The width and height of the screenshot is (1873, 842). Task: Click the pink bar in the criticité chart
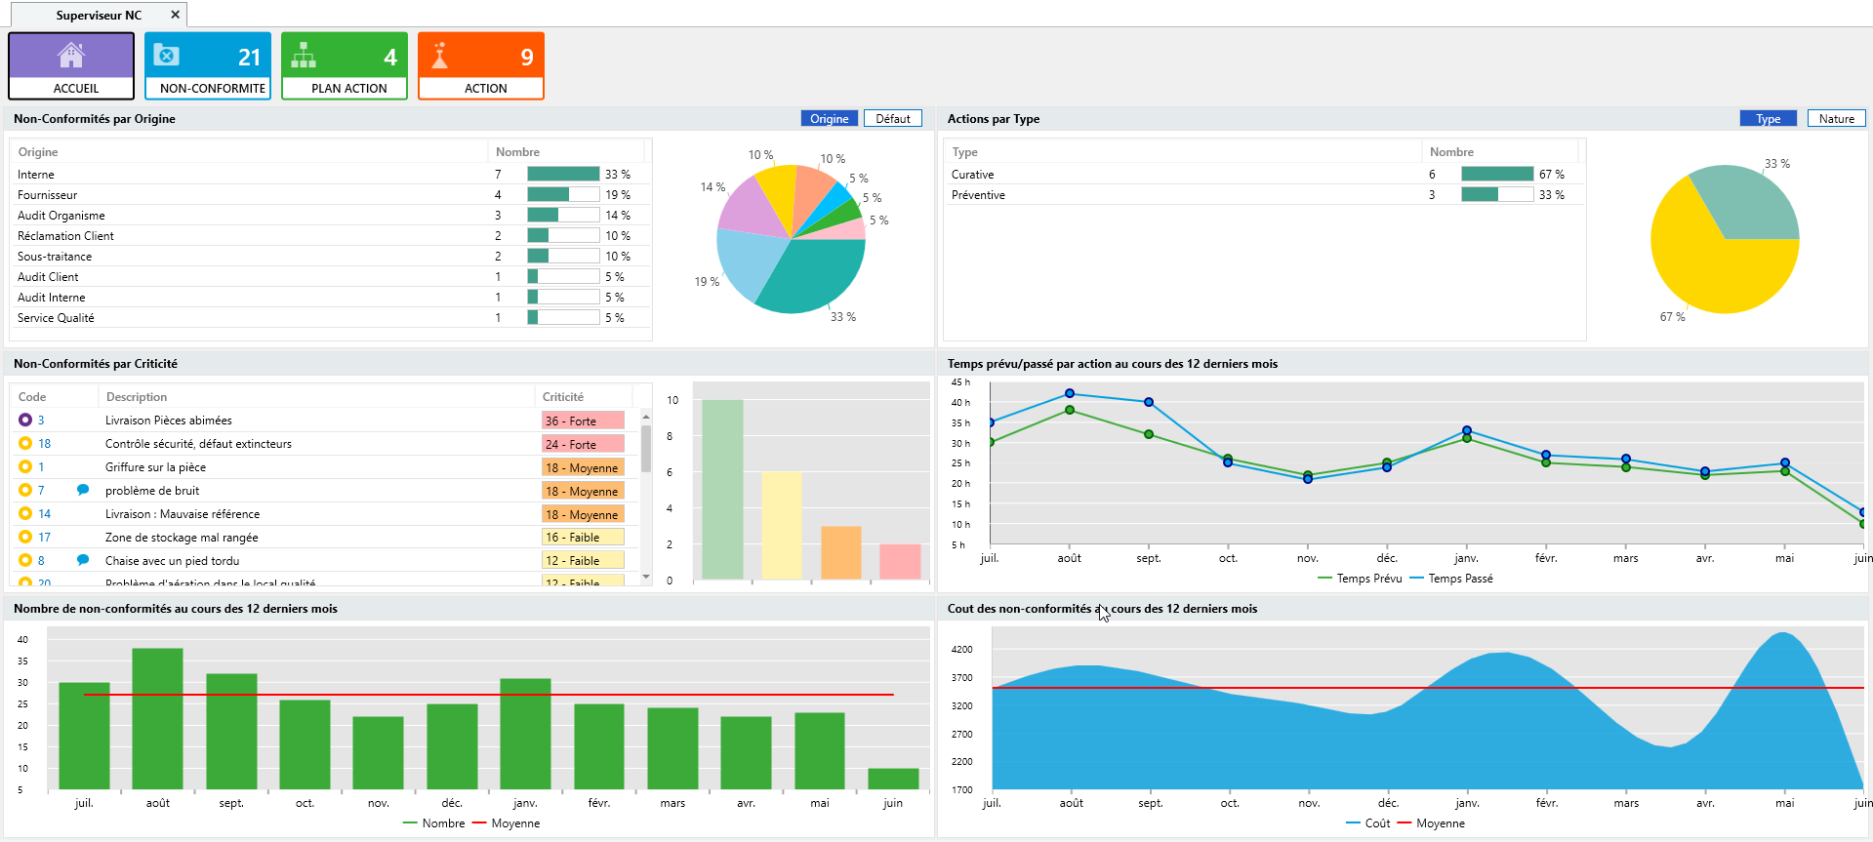[900, 561]
